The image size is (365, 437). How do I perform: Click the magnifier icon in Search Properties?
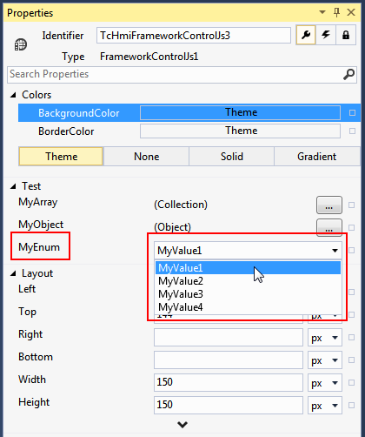point(348,74)
